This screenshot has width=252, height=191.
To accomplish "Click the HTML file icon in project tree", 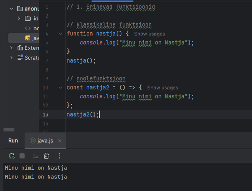I will 28,28.
